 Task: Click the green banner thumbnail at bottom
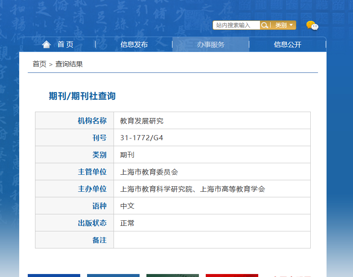(173, 275)
